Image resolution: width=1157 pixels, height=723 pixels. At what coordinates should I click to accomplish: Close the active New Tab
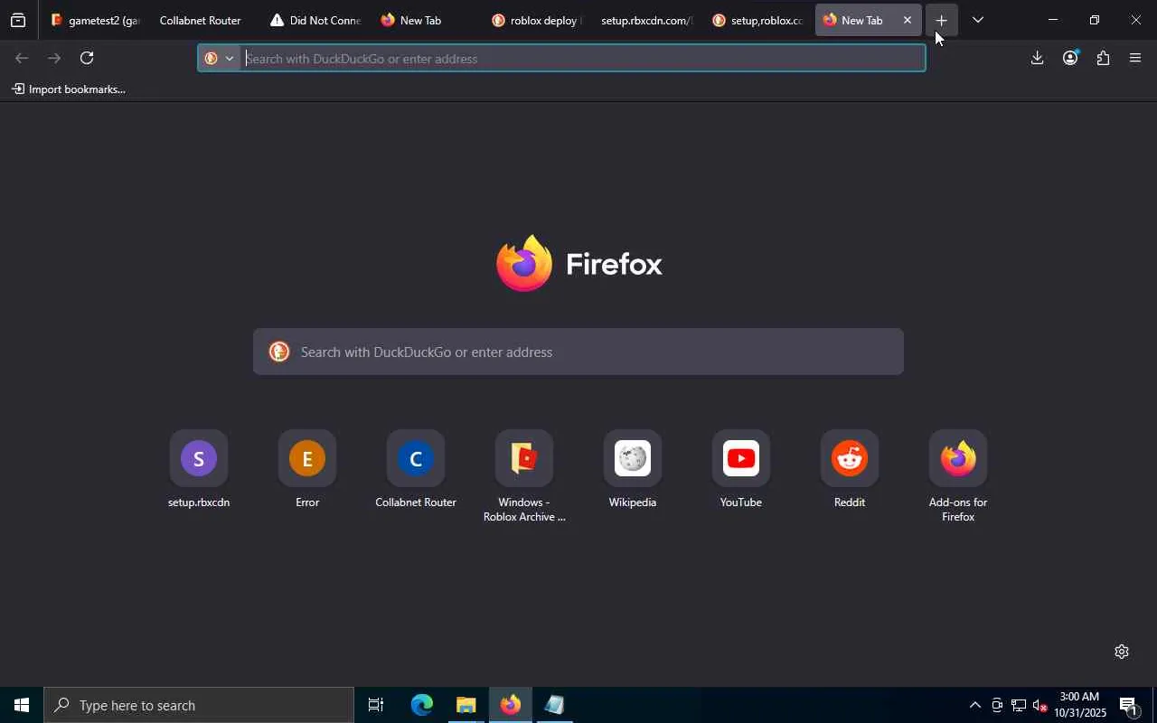(x=908, y=20)
